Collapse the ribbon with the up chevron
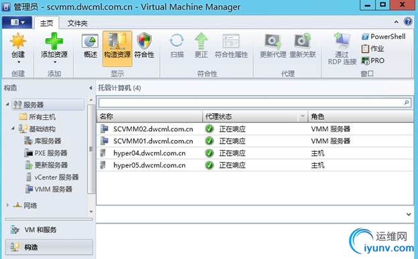Screen dimensions: 418x259 coord(397,22)
